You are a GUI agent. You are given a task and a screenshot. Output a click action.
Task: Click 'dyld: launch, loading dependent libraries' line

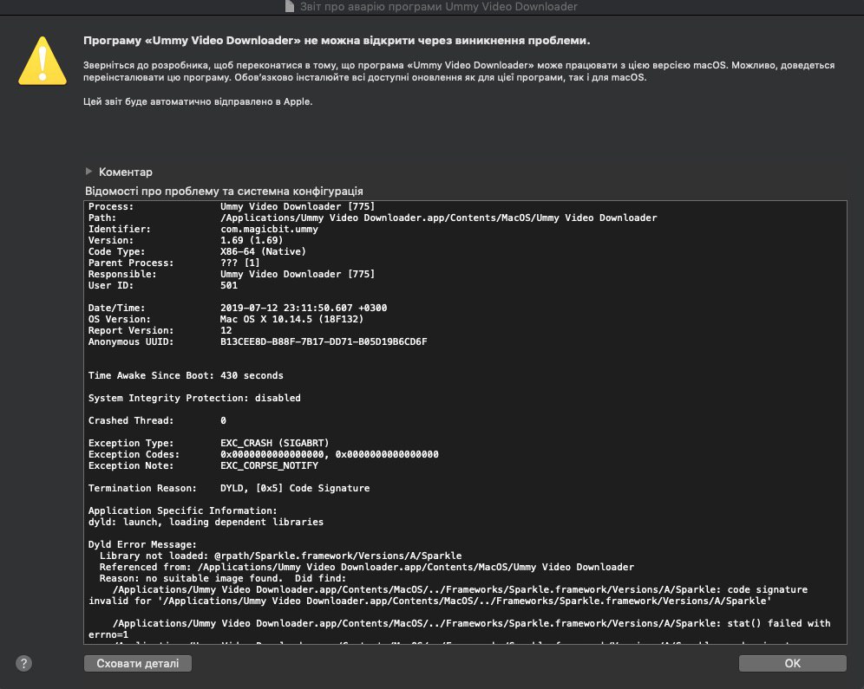pos(206,522)
